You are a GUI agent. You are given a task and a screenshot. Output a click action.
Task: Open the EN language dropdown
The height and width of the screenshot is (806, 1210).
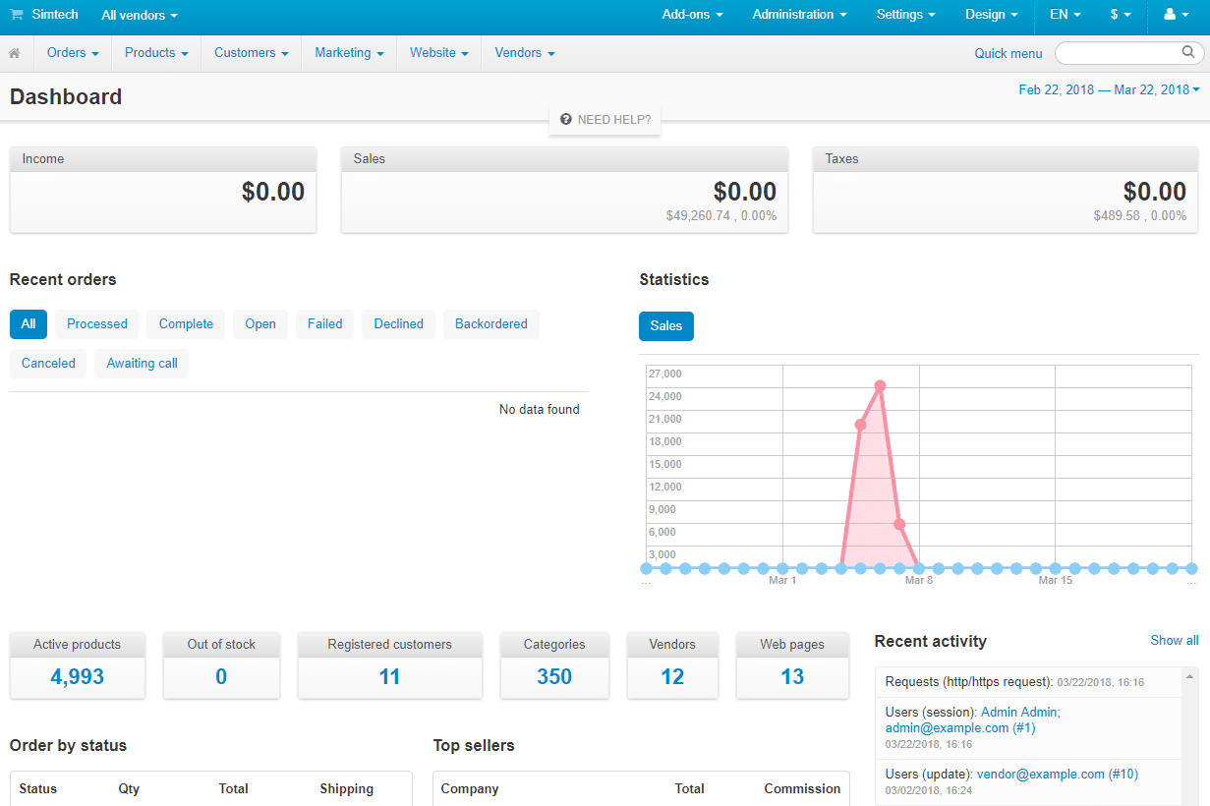pyautogui.click(x=1064, y=15)
